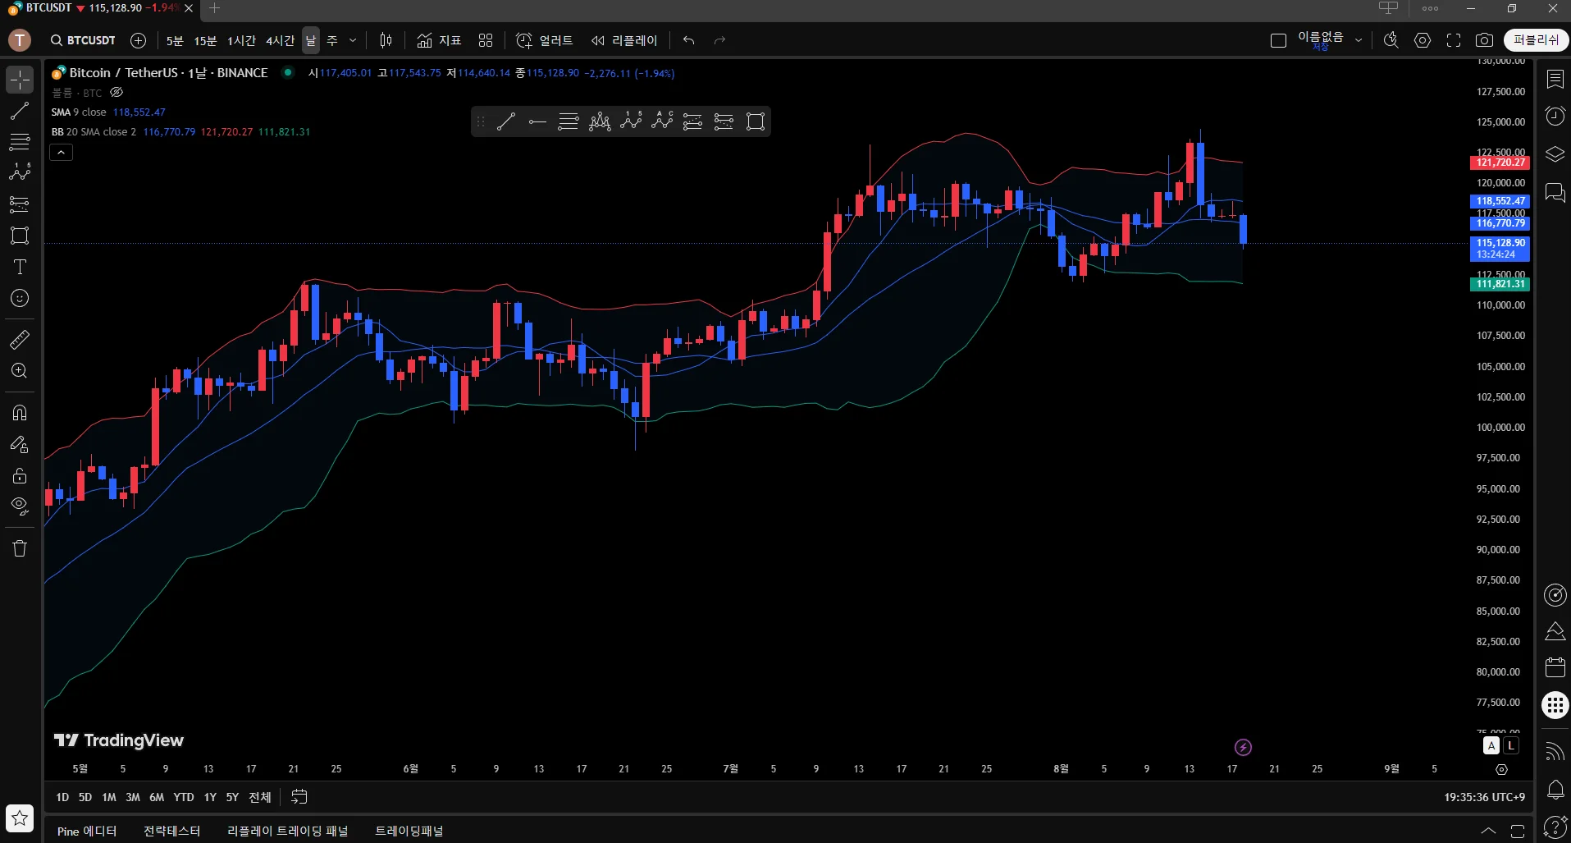
Task: Toggle log scale with the L button
Action: [x=1511, y=745]
